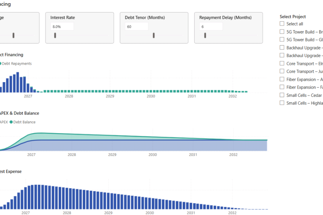Toggle the CAPEX legend item
323x215 pixels.
3,122
